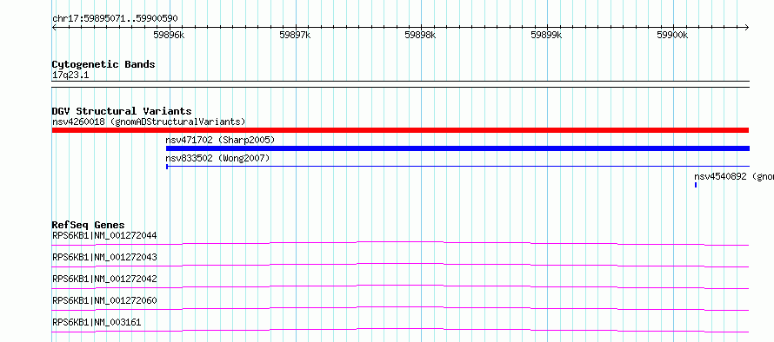
Task: Click the 17q23.1 cytogenetic band bar
Action: pyautogui.click(x=401, y=84)
